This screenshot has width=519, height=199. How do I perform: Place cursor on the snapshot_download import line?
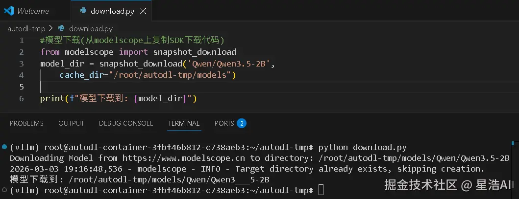(138, 52)
